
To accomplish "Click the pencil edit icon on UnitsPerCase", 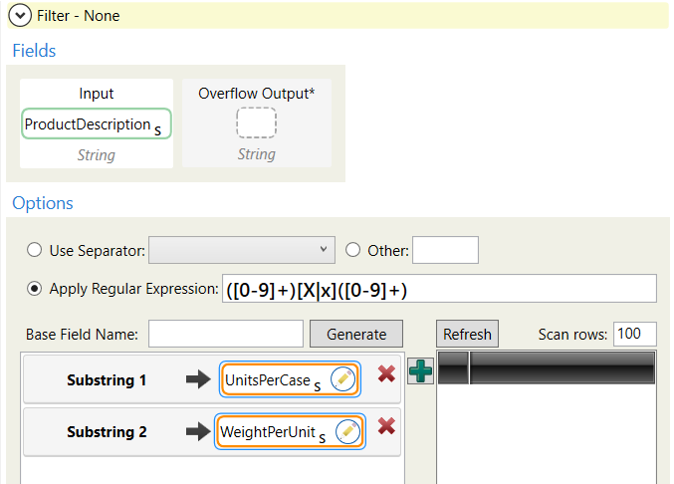I will click(343, 379).
